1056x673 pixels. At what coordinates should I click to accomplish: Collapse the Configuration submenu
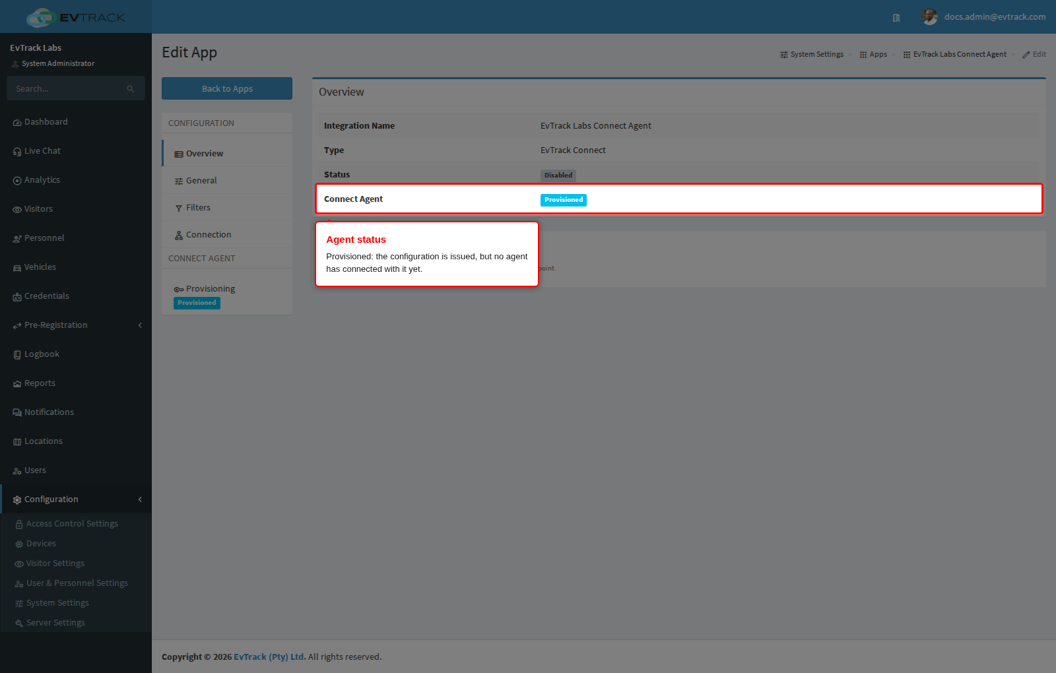(x=76, y=499)
